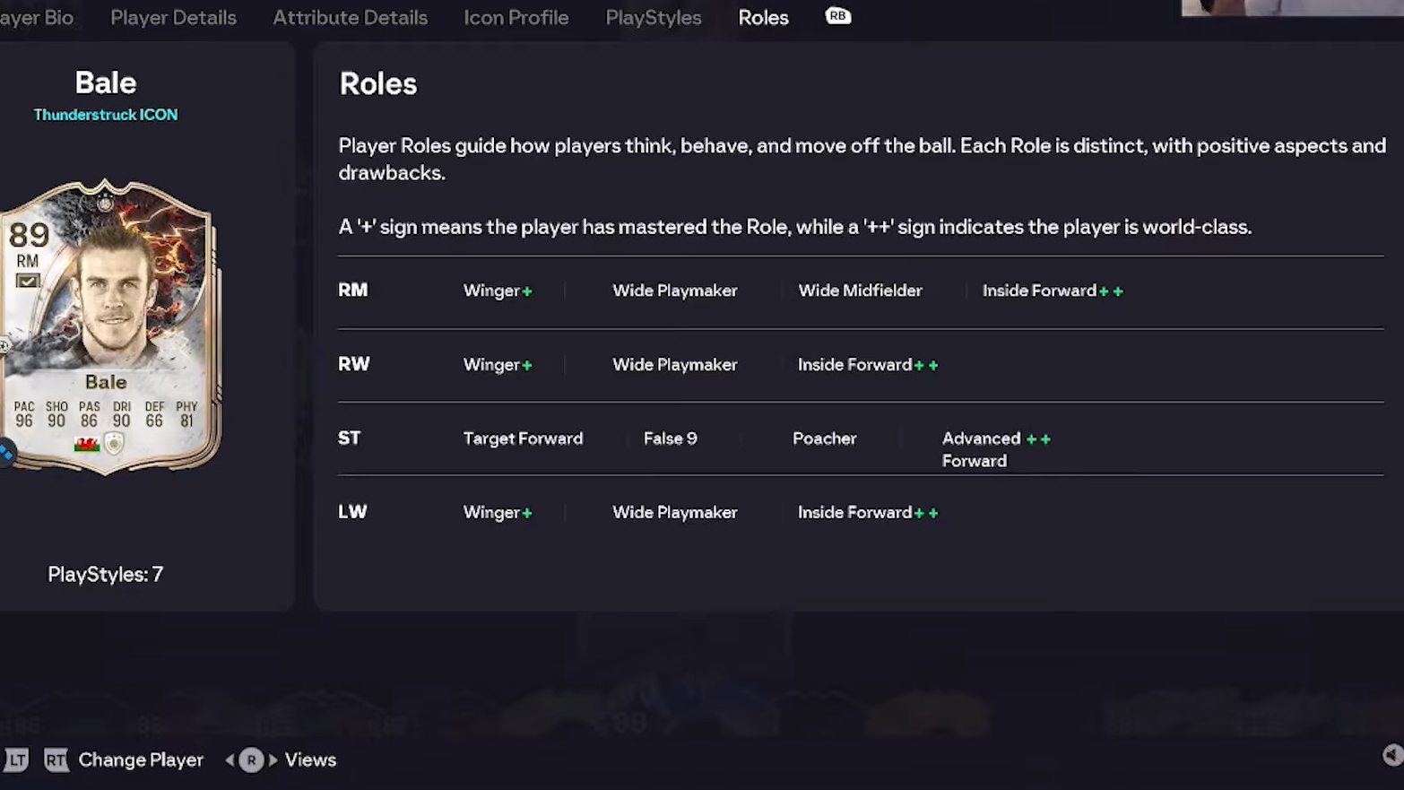1404x790 pixels.
Task: Switch to the PlayStyles tab
Action: [653, 18]
